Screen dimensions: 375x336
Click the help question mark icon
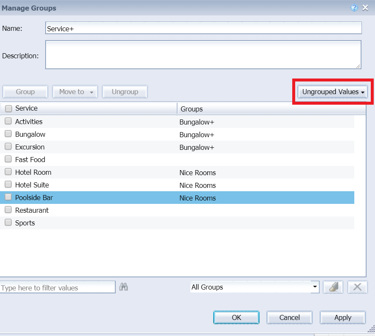pos(354,8)
